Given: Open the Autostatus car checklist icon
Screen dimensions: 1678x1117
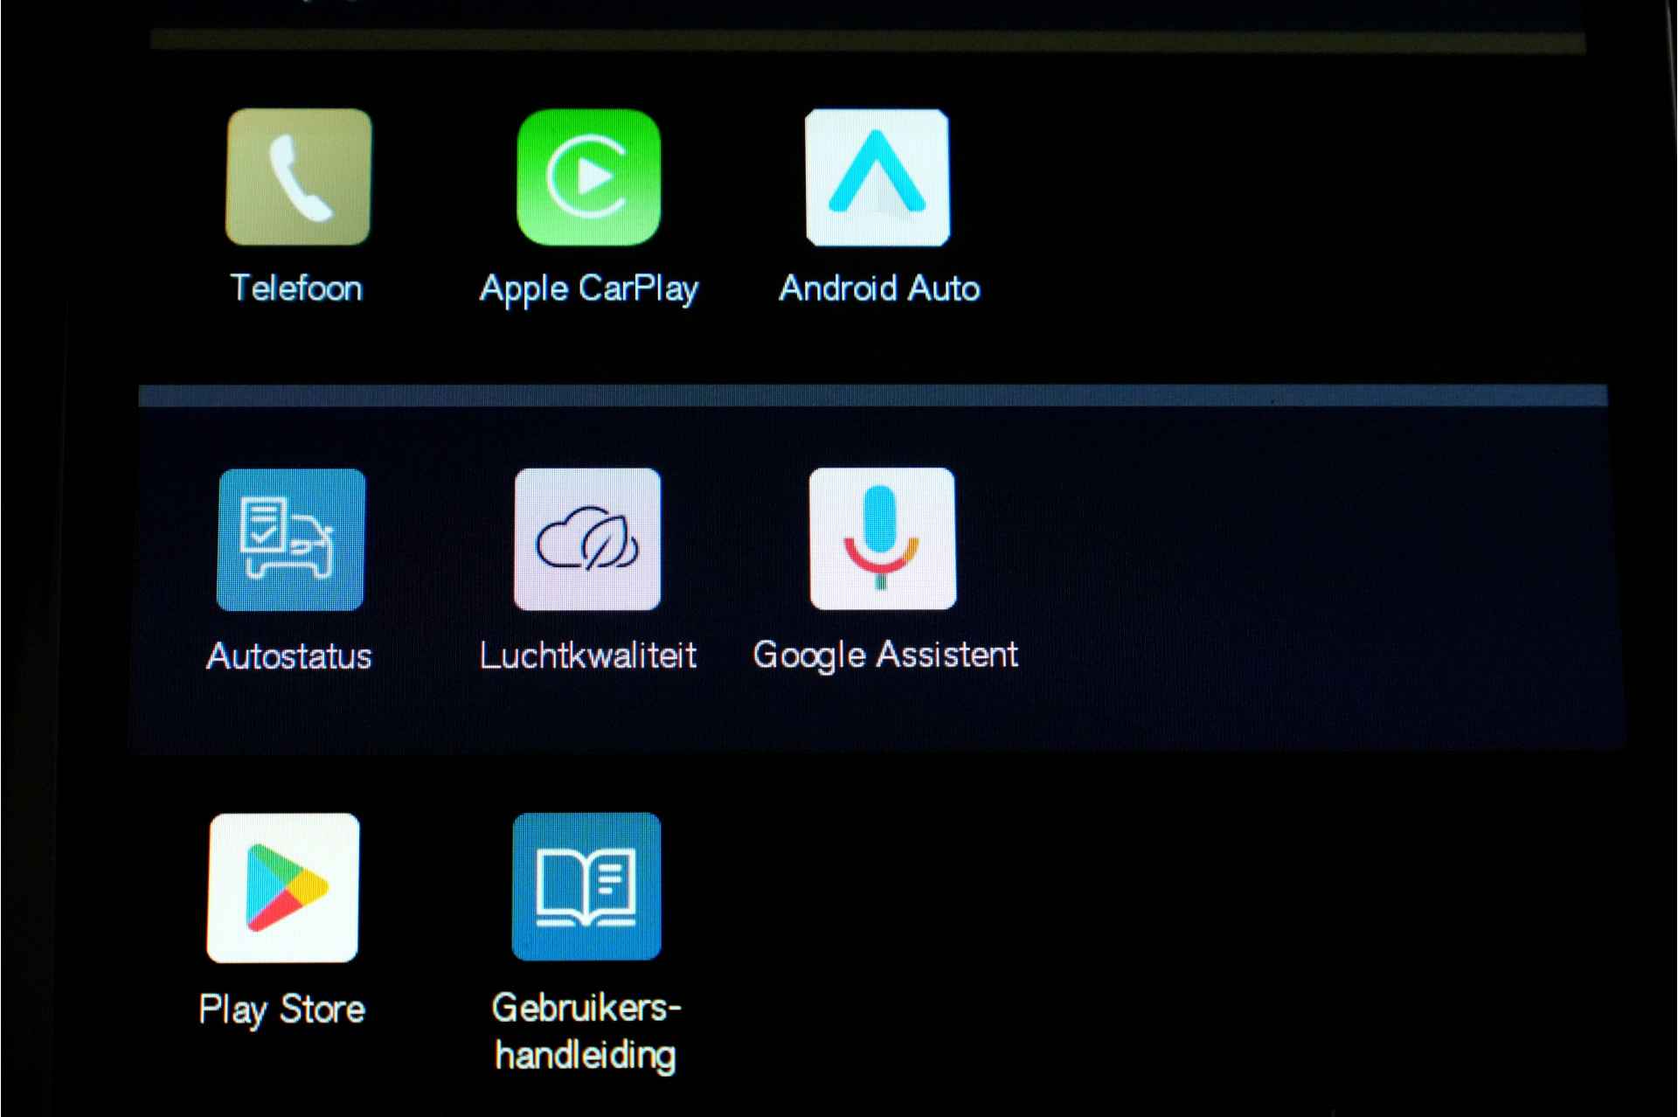Looking at the screenshot, I should (290, 539).
